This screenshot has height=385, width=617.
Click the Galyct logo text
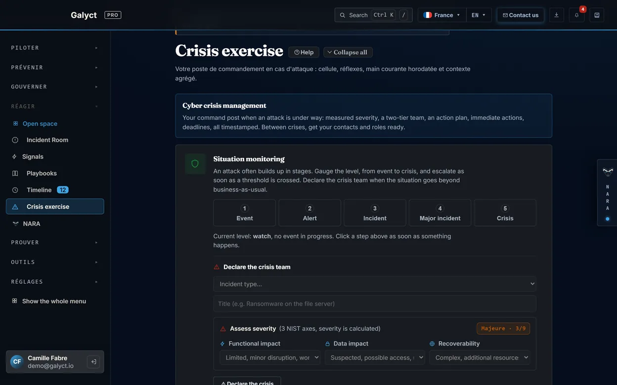tap(84, 15)
